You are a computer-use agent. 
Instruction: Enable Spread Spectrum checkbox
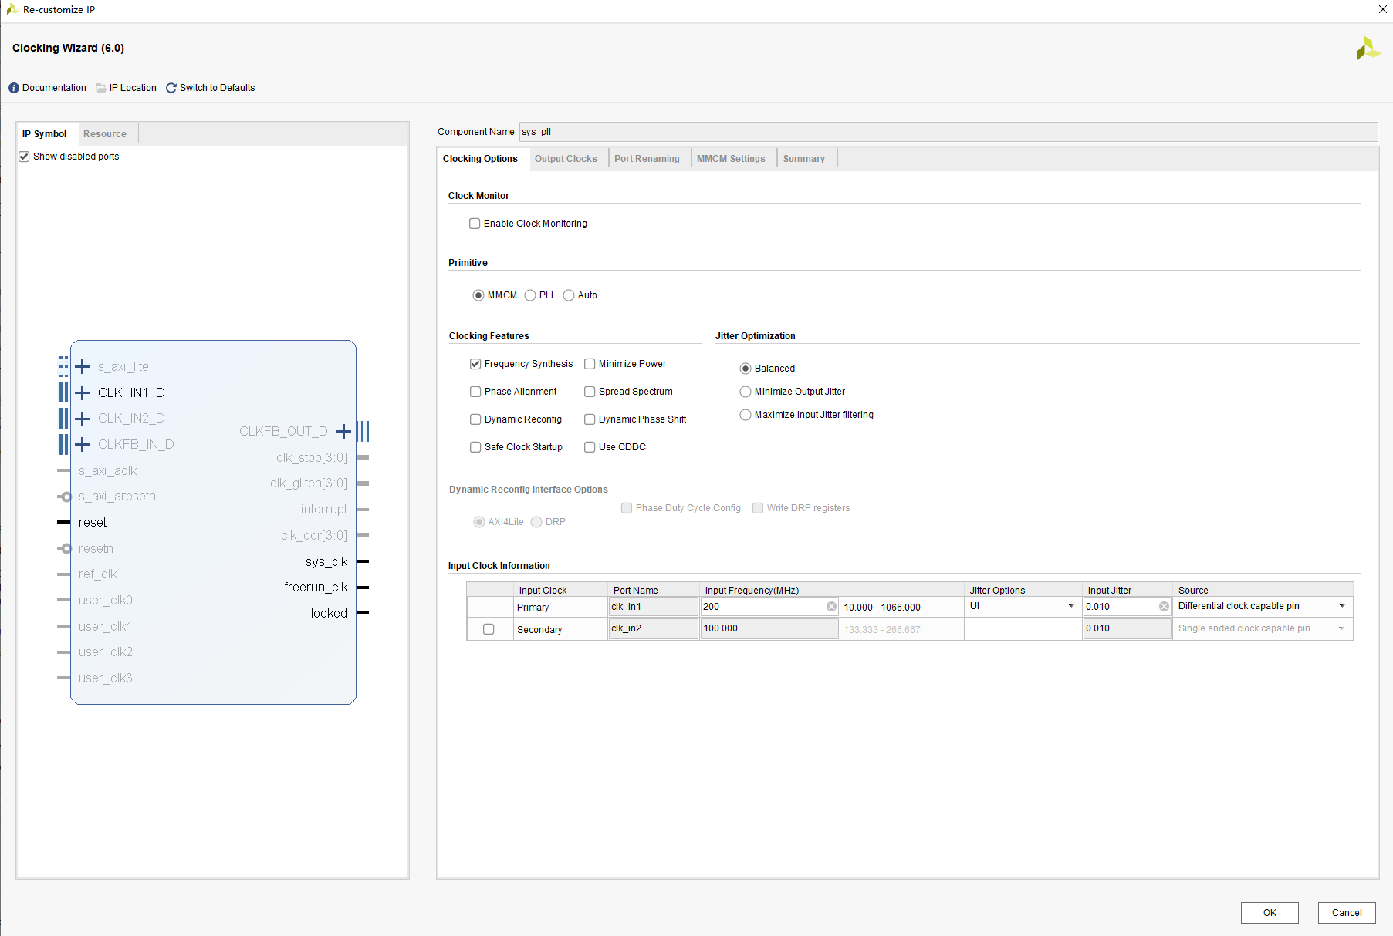(590, 392)
